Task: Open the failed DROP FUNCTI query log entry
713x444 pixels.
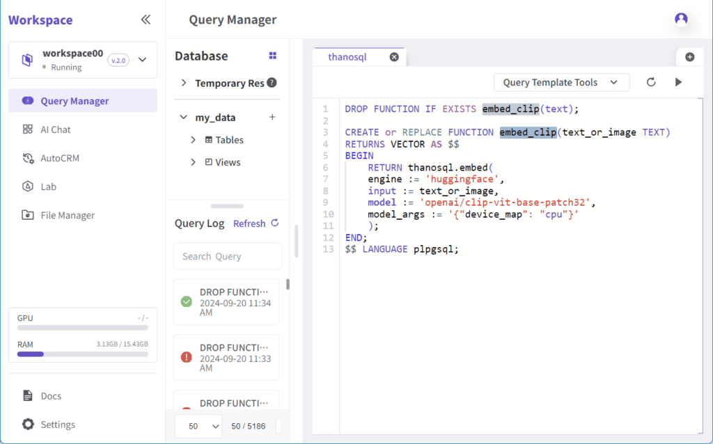Action: click(226, 358)
